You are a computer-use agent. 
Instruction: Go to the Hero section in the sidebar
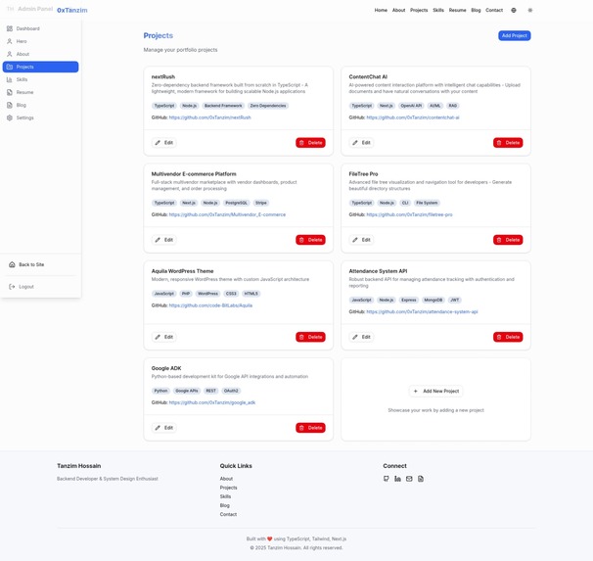pos(40,41)
